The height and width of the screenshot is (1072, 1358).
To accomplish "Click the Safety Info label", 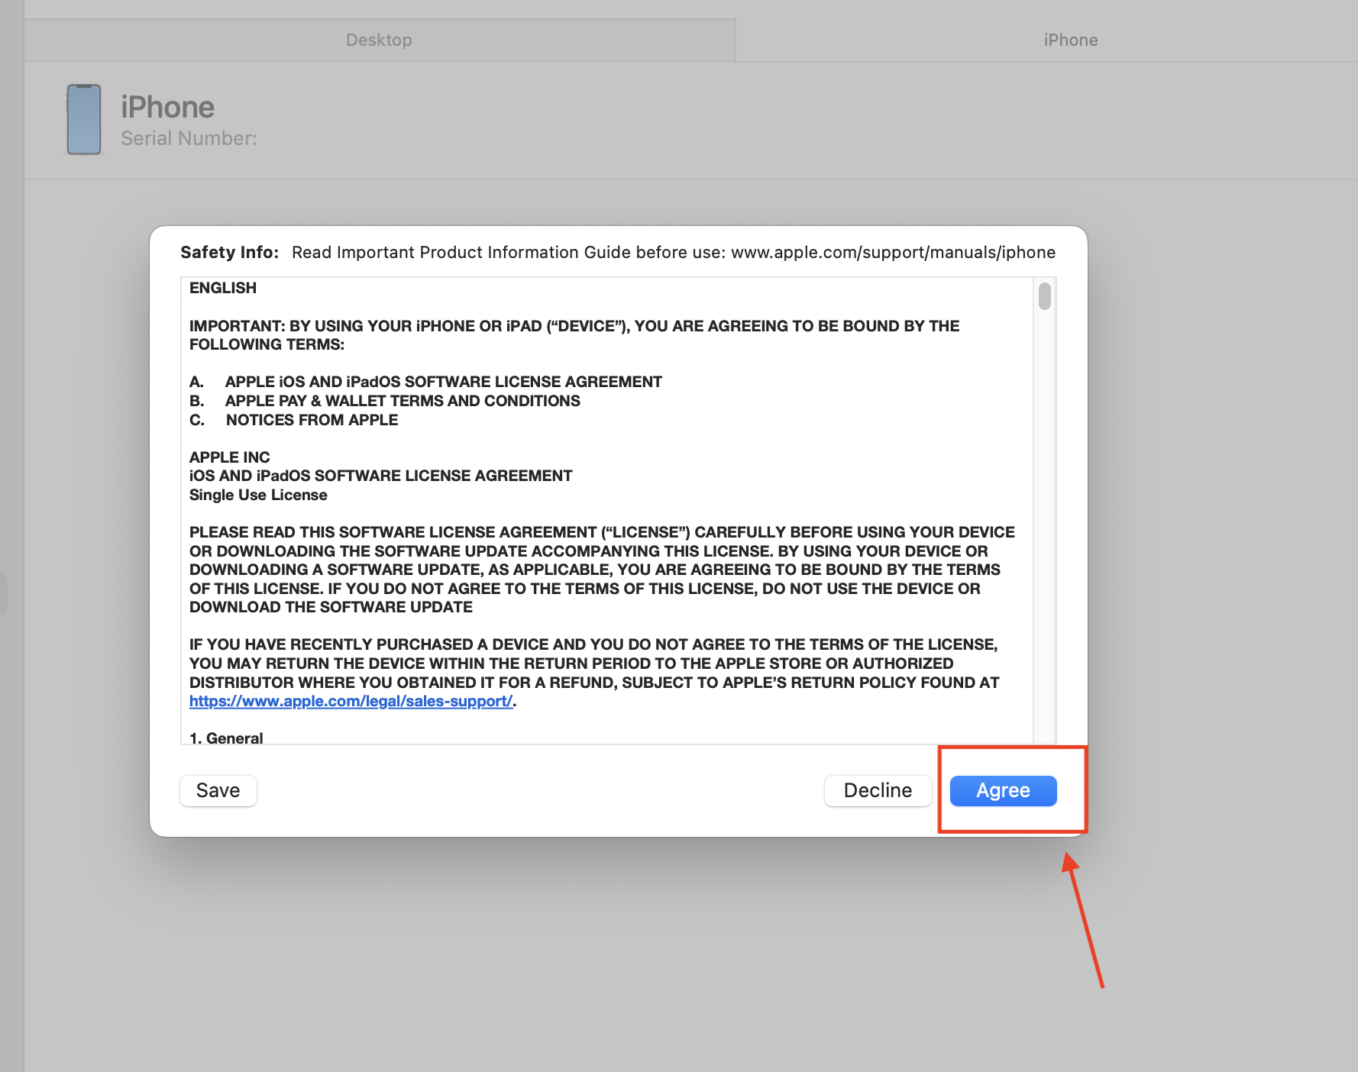I will click(229, 252).
